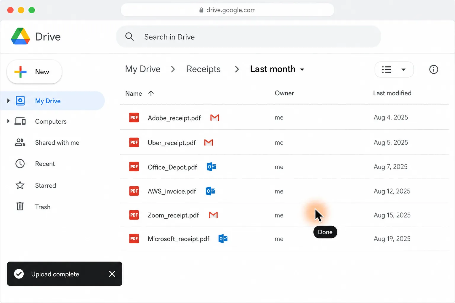The width and height of the screenshot is (455, 303).
Task: Click the PDF icon for Microsoft_receipt.pdf
Action: tap(134, 238)
